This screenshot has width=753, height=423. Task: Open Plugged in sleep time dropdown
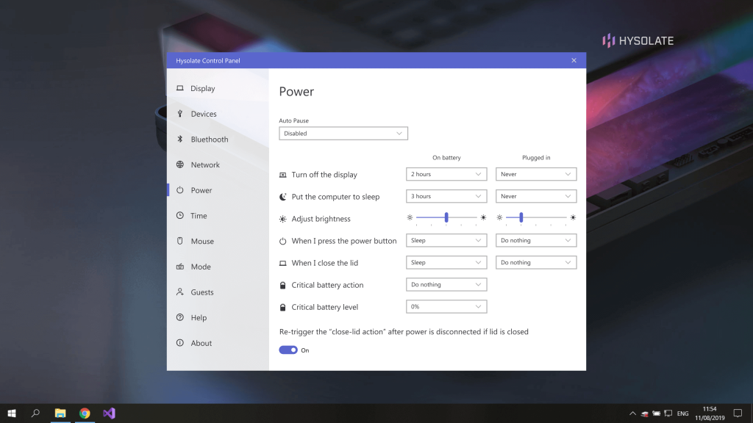pos(535,197)
